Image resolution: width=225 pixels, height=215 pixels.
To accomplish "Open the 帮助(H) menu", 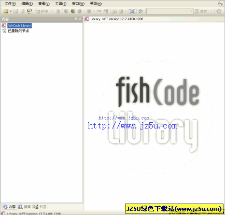I will point(96,4).
